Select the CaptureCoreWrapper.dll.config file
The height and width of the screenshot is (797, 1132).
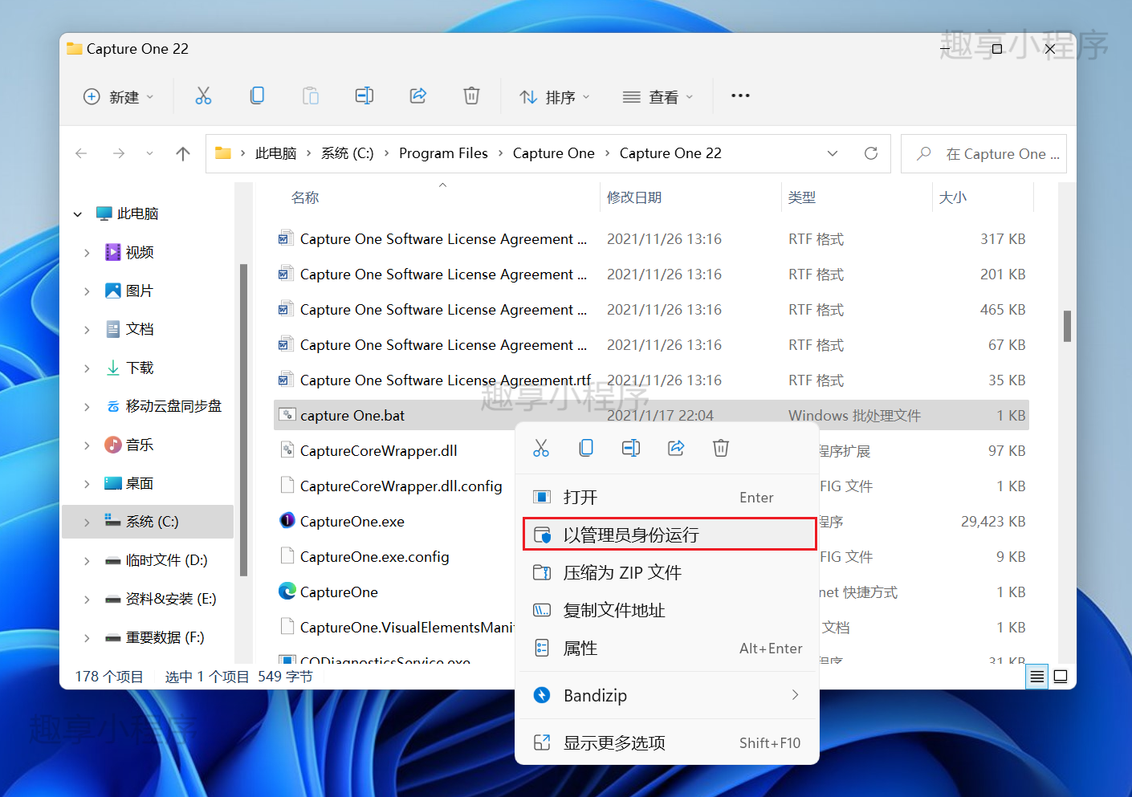coord(401,486)
